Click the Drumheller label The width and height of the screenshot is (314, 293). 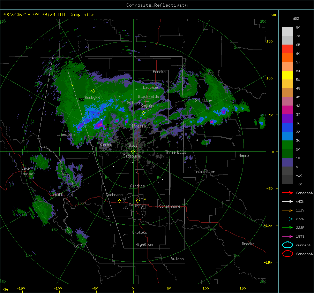click(204, 172)
